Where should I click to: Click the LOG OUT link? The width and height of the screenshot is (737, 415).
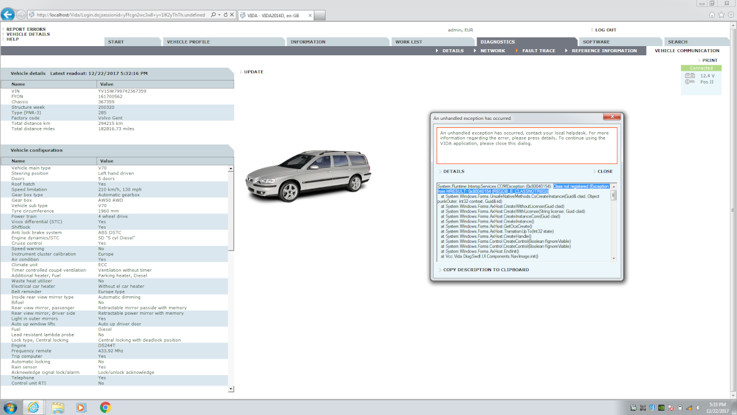[x=605, y=30]
